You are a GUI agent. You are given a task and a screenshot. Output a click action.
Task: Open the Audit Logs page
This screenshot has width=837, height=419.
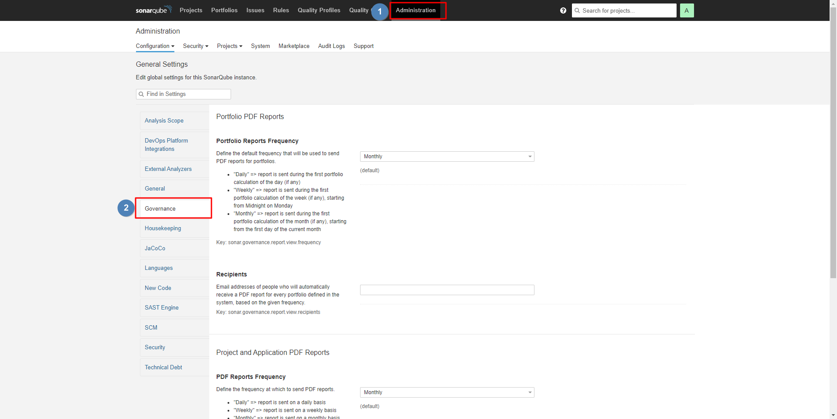tap(331, 46)
